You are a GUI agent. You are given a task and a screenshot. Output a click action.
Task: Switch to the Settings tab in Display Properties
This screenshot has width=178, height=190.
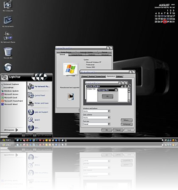[119, 76]
